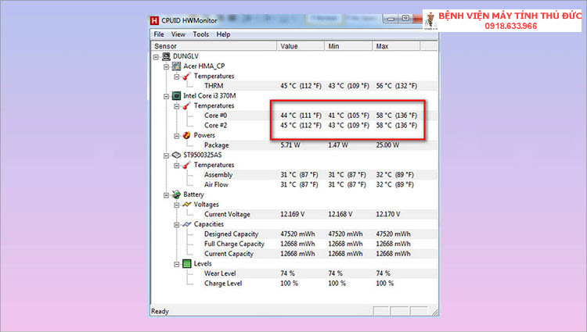This screenshot has width=587, height=332.
Task: Click the thermometer icon under Intel Core i3
Action: 186,105
